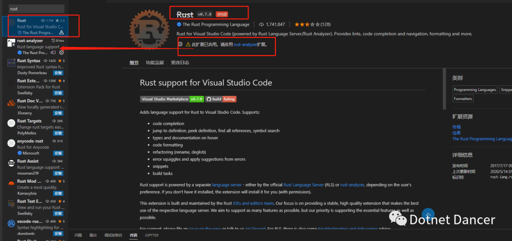512x241 pixels.
Task: Open the IDEs and editors team link
Action: coord(253,203)
